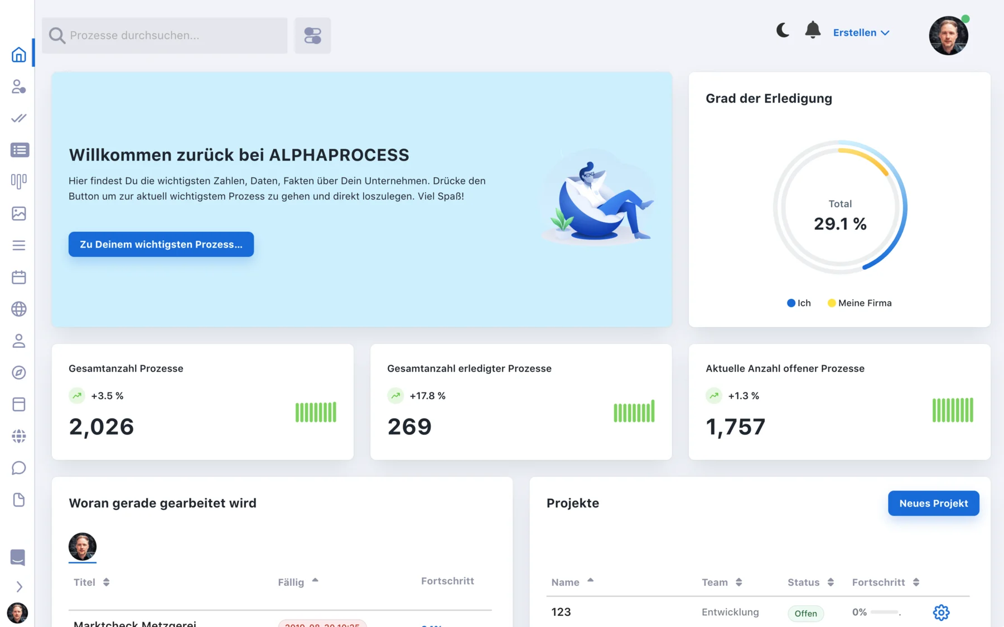
Task: Open project 123 row name
Action: (561, 612)
